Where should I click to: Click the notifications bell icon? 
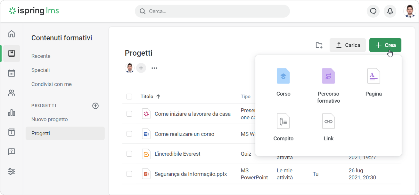(390, 11)
